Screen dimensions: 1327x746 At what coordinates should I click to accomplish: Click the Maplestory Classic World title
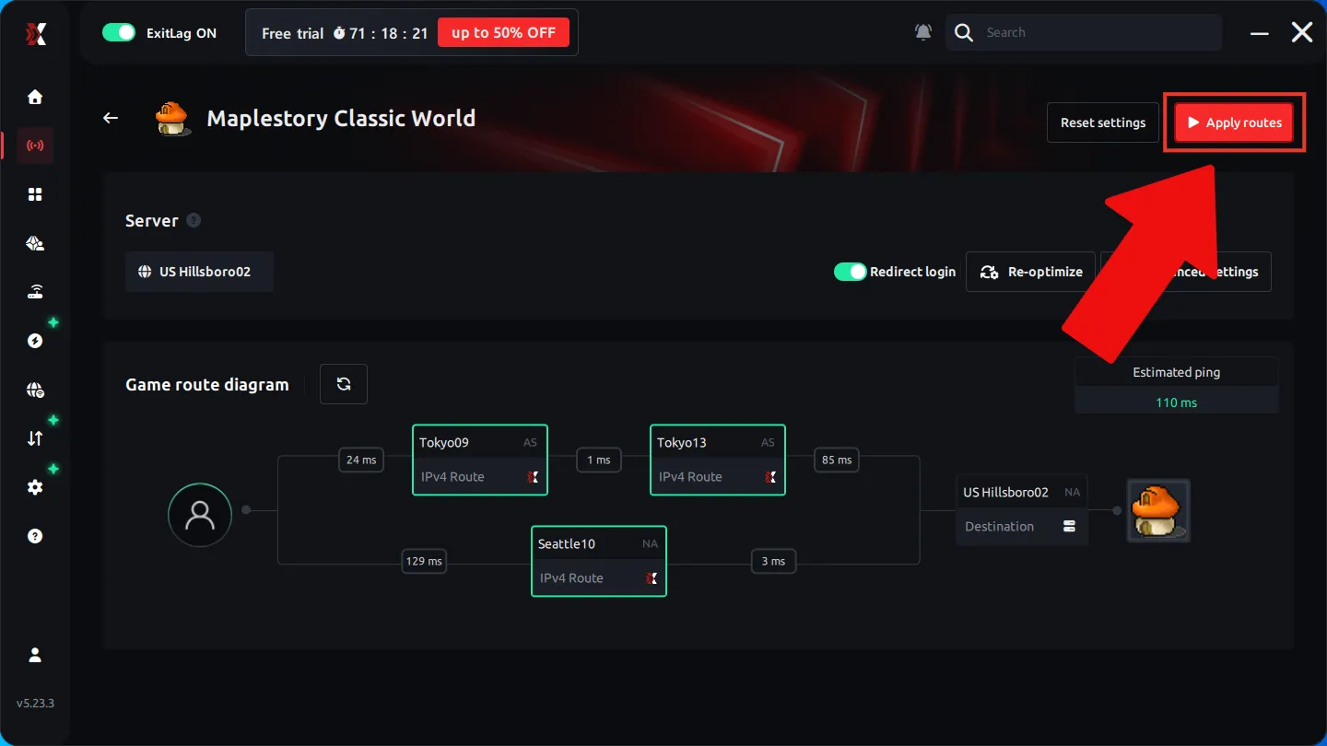point(341,118)
